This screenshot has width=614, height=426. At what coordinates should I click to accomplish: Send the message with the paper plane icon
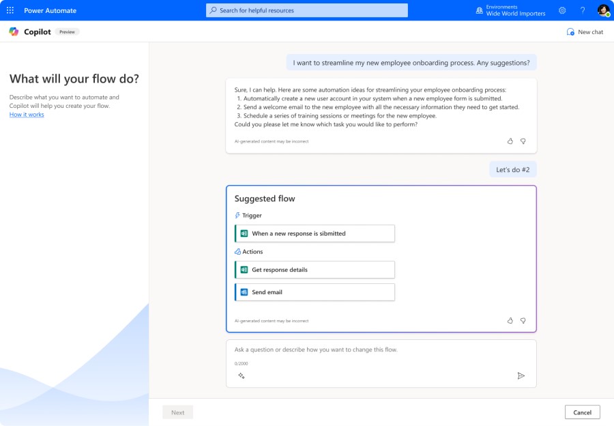click(x=521, y=375)
